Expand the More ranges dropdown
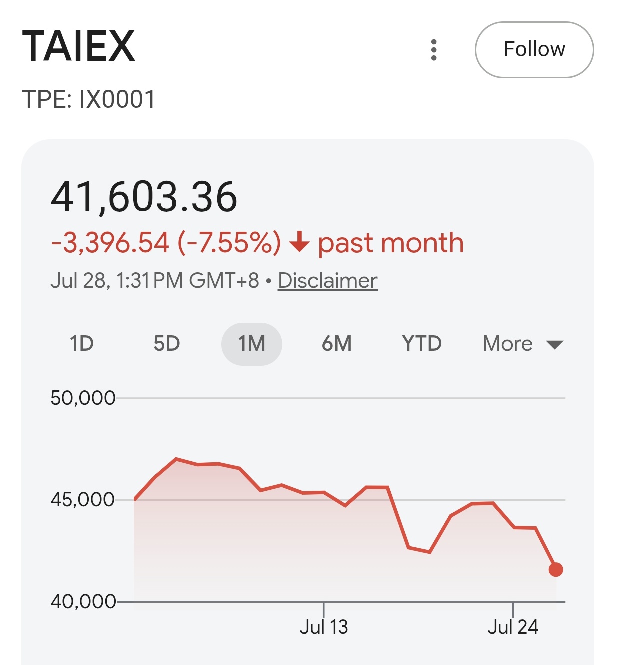The image size is (623, 665). tap(523, 344)
